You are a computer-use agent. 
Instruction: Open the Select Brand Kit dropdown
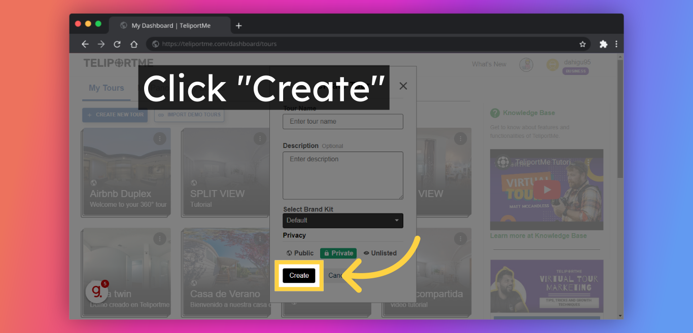point(343,220)
